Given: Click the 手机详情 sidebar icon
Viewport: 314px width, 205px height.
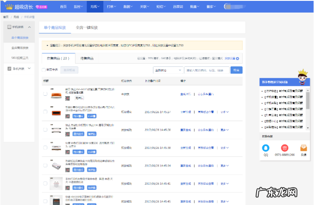Looking at the screenshot, I should pyautogui.click(x=9, y=27).
